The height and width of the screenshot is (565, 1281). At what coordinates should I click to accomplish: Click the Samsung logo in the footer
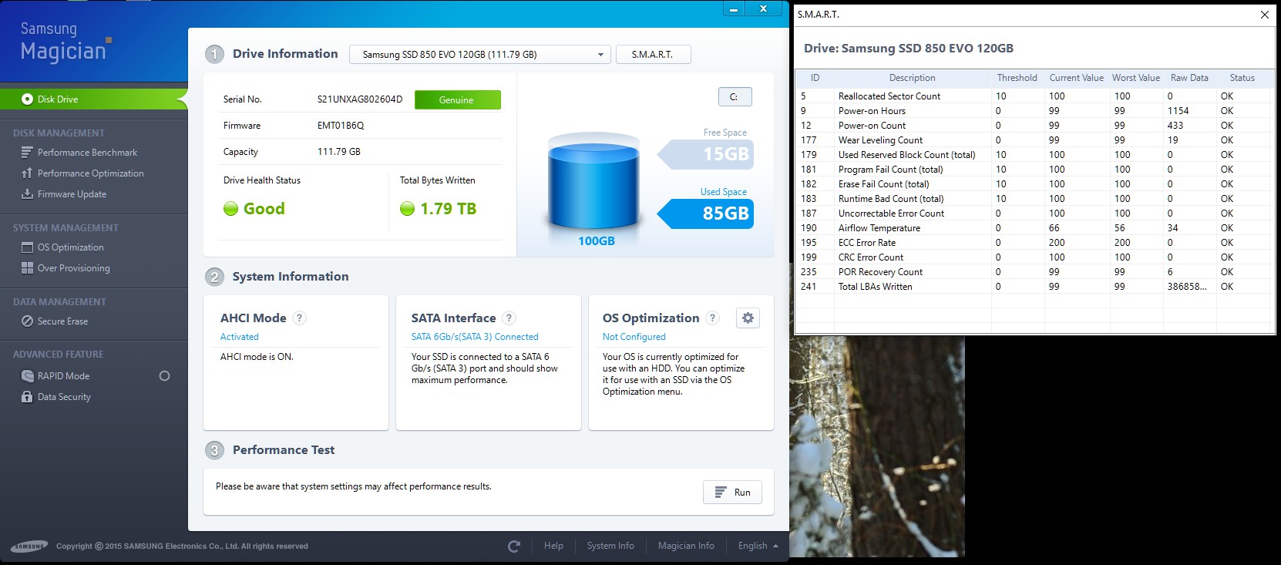click(x=29, y=547)
